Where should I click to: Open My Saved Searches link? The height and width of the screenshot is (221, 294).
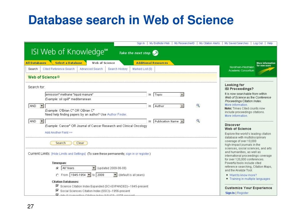point(237,43)
